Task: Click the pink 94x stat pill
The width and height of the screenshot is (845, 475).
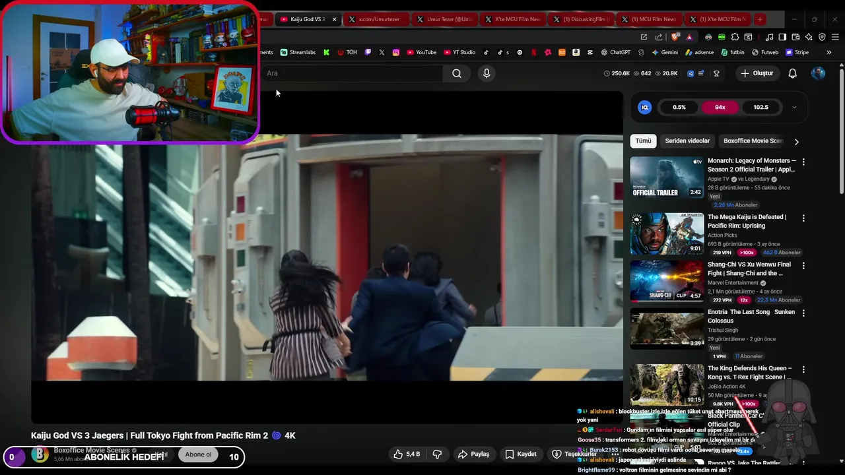Action: (720, 107)
